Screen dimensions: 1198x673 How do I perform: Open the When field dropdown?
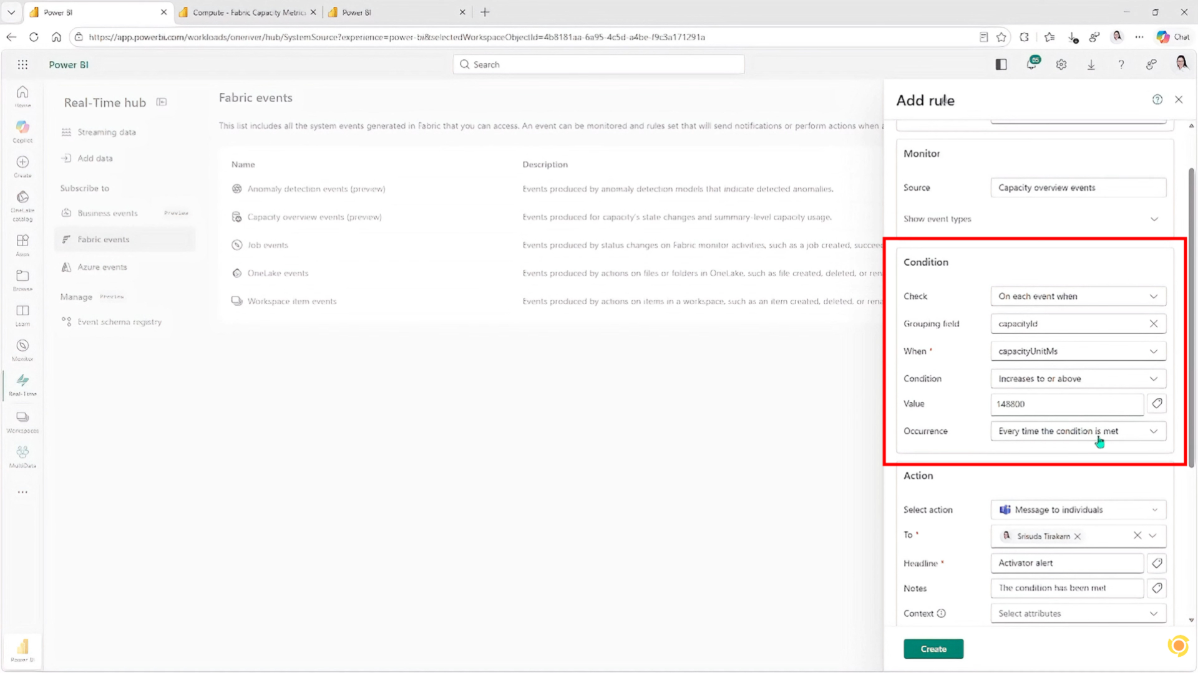pyautogui.click(x=1078, y=351)
